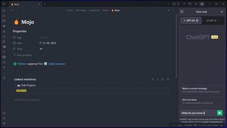Close the Mojo tab
This screenshot has width=227, height=128.
coord(39,4)
